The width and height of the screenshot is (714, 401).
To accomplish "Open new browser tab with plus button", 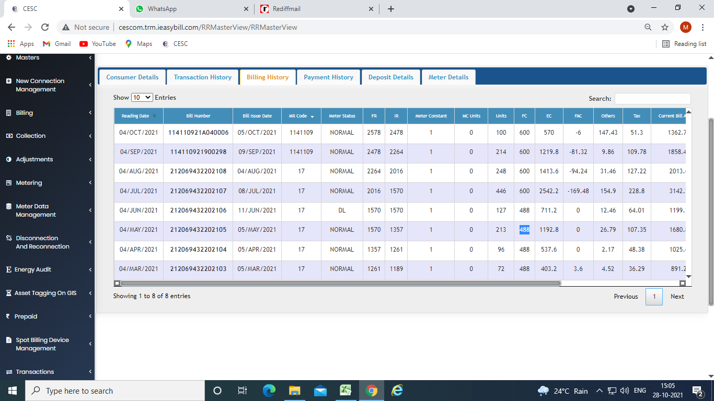I will tap(391, 9).
